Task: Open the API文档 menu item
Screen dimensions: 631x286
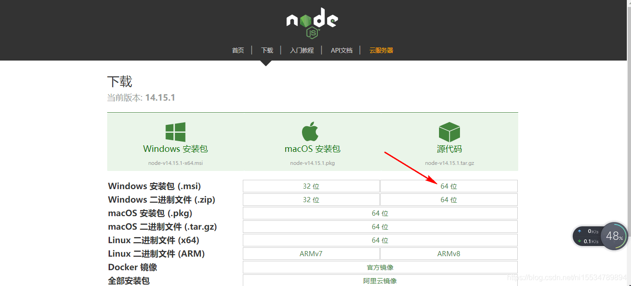Action: [342, 50]
